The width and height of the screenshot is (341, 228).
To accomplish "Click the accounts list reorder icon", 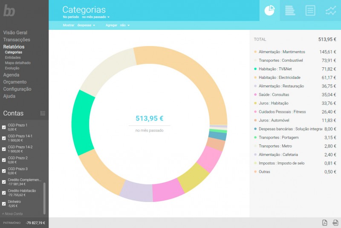I will [x=43, y=113].
